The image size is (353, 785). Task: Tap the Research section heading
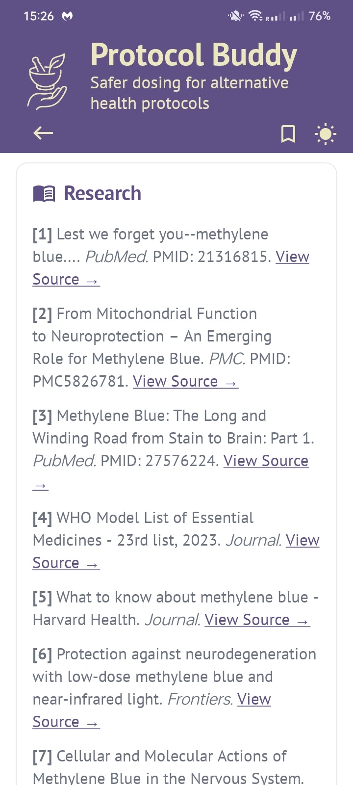point(102,193)
